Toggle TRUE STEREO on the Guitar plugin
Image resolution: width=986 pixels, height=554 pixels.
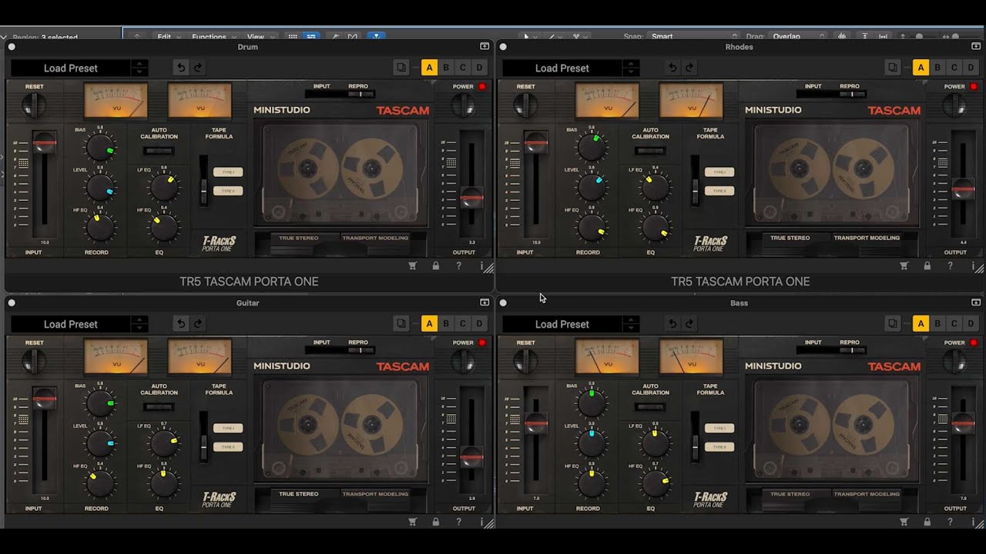pyautogui.click(x=299, y=494)
